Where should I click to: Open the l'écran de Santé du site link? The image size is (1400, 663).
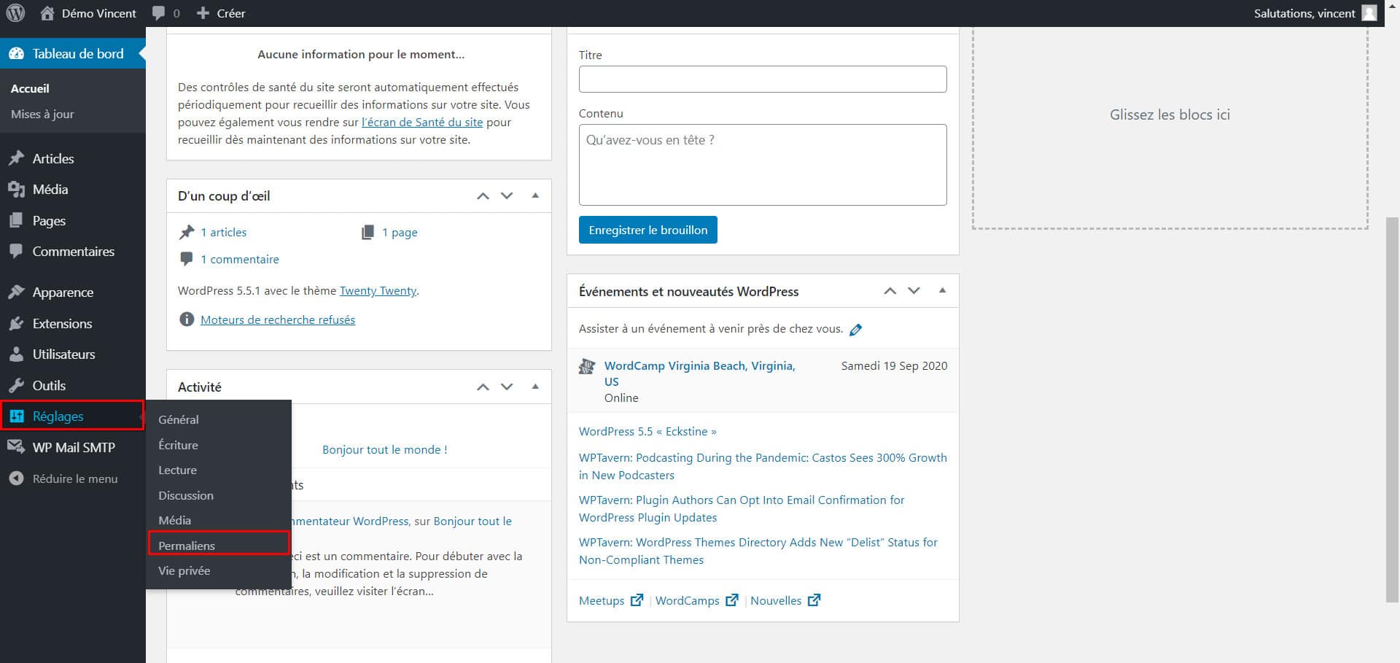coord(422,122)
